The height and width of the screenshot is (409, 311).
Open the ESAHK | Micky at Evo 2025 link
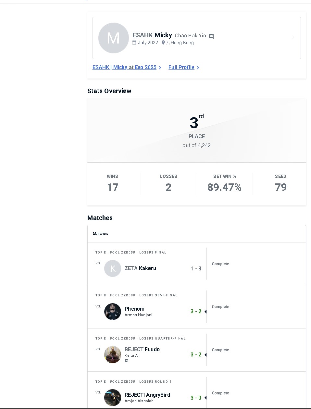124,68
